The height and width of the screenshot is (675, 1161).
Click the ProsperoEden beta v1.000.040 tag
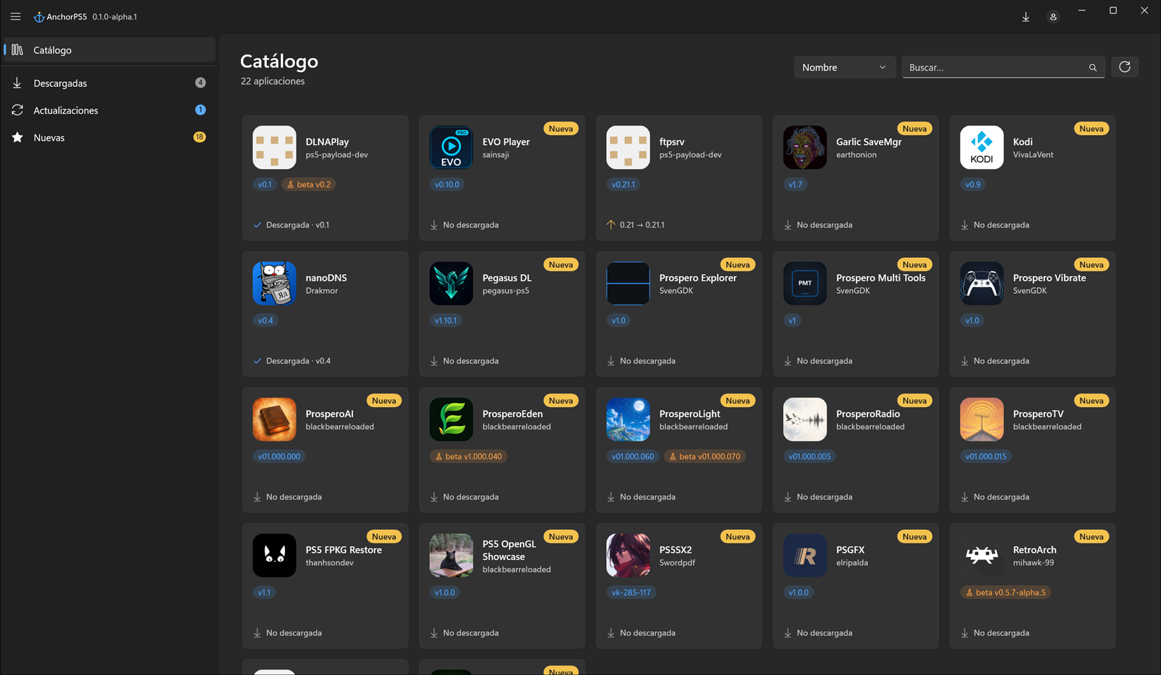[x=468, y=456]
